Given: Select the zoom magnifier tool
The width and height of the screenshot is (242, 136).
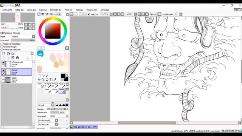Looking at the screenshot, I should 43,80.
